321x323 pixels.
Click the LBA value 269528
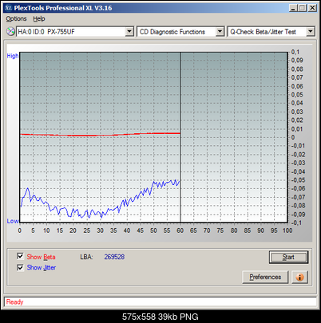[x=114, y=257]
